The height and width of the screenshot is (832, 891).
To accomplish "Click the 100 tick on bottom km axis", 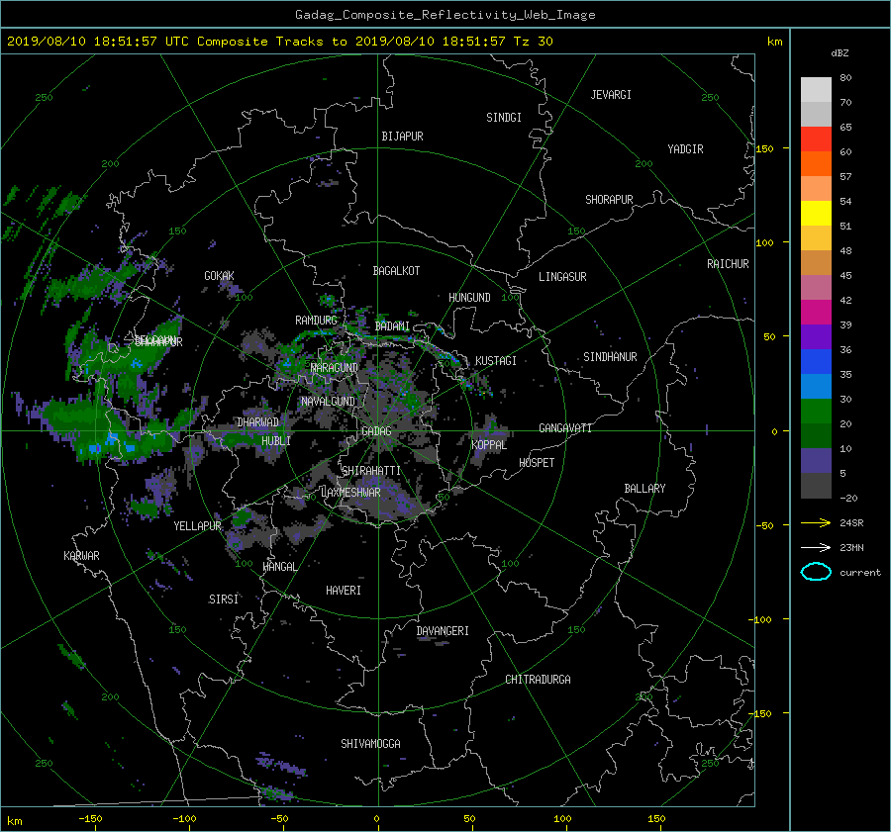I will [562, 819].
